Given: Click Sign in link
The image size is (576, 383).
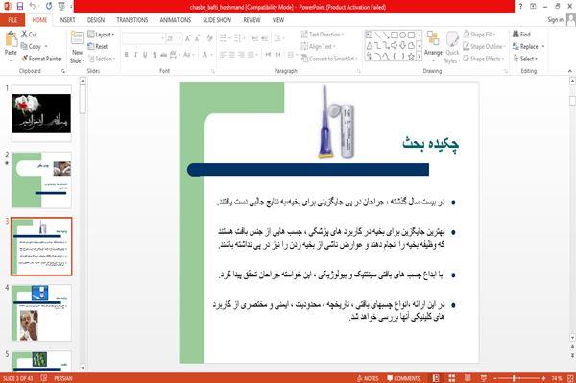Looking at the screenshot, I should (x=555, y=20).
